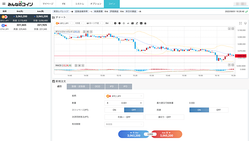
Task: Maximize the MACD pane
Action: coord(233,65)
